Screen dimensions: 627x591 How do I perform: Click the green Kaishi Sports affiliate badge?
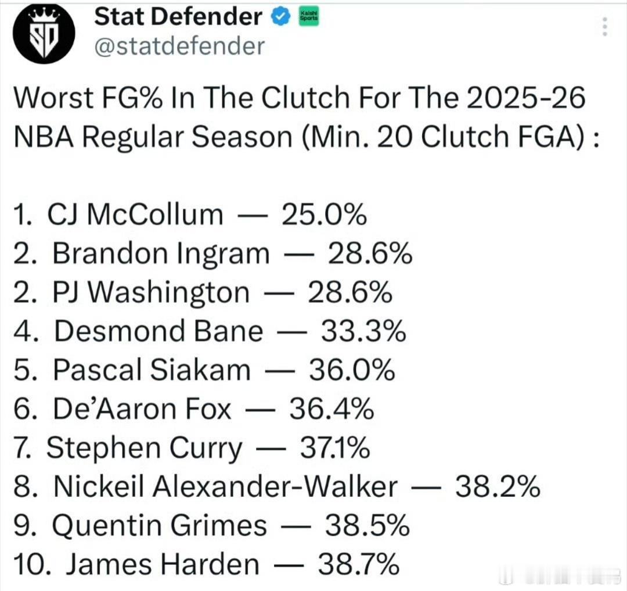308,17
